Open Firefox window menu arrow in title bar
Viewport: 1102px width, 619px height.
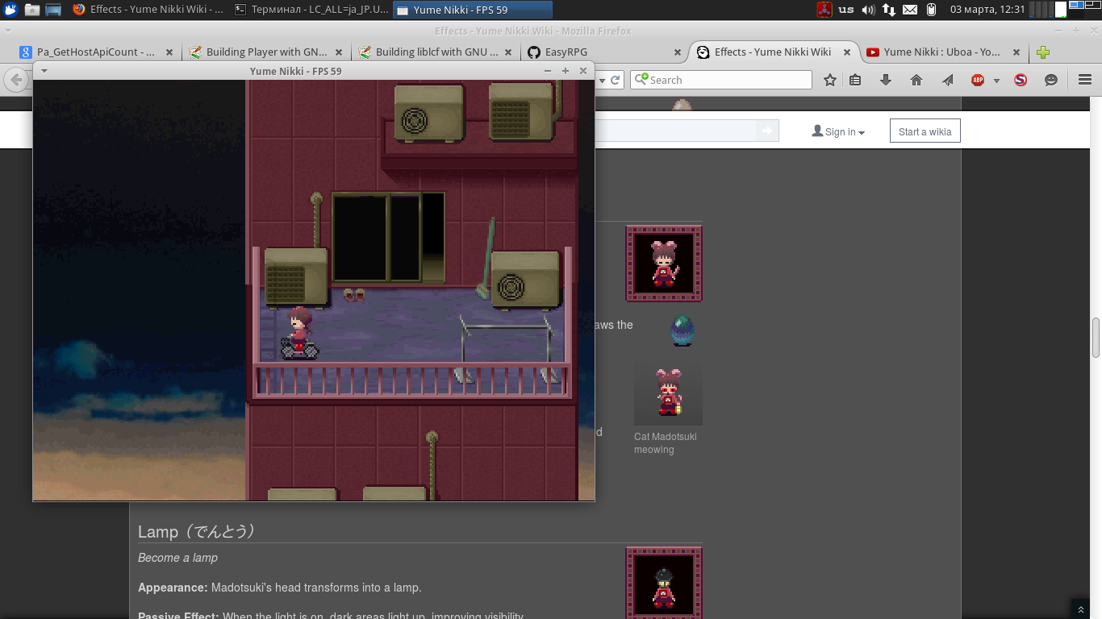(8, 31)
